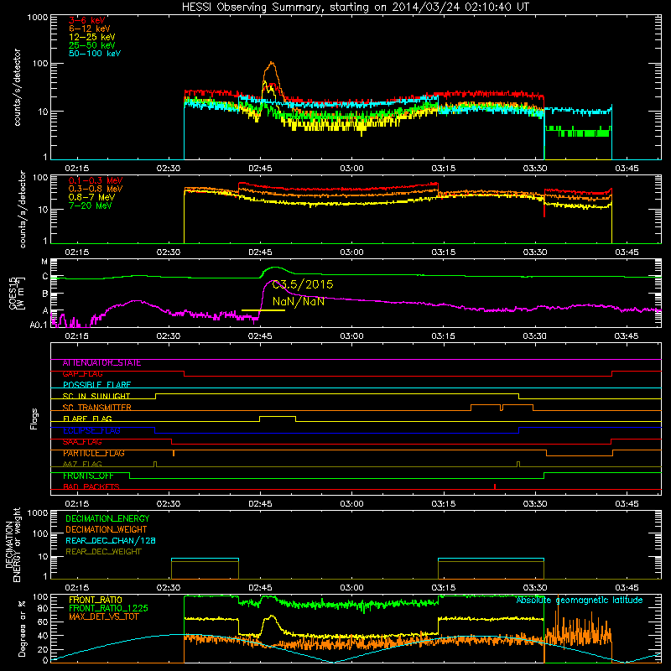Select the green 25-50 keV legend label
The width and height of the screenshot is (671, 671).
91,45
